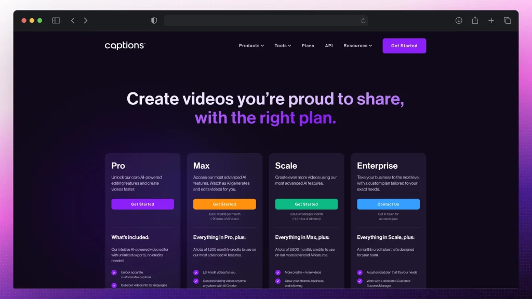
Task: Click the 'Grow your channel' check icon
Action: [278, 281]
